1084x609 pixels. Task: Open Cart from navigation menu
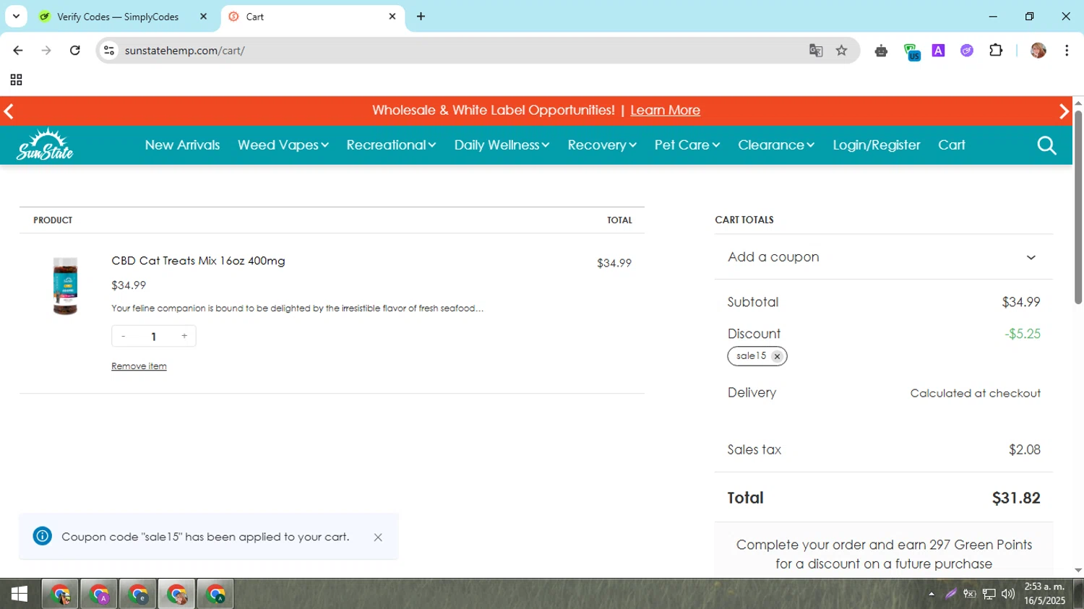[952, 145]
